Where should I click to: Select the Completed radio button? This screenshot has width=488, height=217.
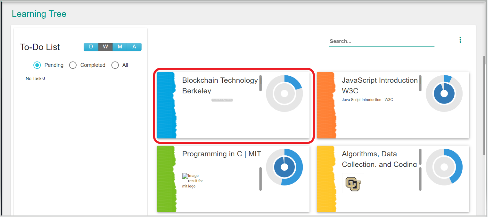(73, 65)
